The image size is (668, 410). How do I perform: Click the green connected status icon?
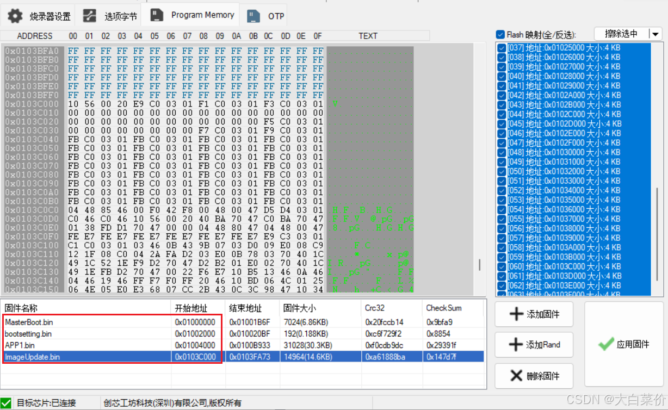point(6,403)
